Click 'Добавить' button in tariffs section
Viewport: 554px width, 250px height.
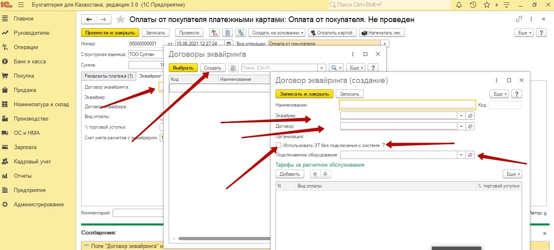pos(290,174)
